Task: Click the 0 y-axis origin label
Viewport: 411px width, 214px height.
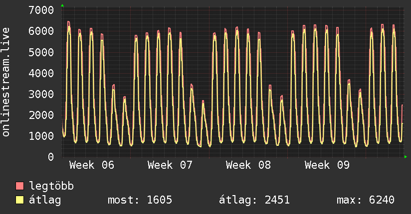Action: [50, 157]
